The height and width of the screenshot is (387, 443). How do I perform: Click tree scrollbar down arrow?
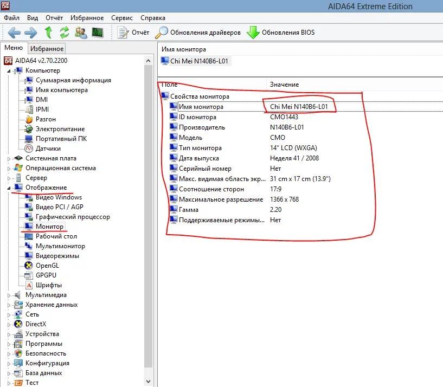click(x=149, y=382)
